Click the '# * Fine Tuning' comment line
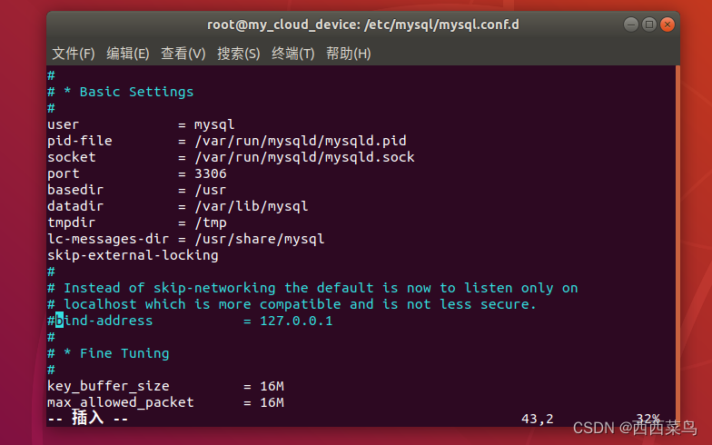This screenshot has width=712, height=445. (108, 353)
